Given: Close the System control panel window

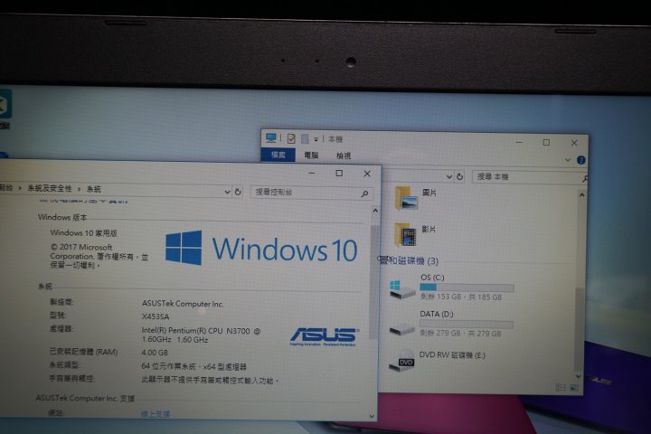Looking at the screenshot, I should coord(367,174).
